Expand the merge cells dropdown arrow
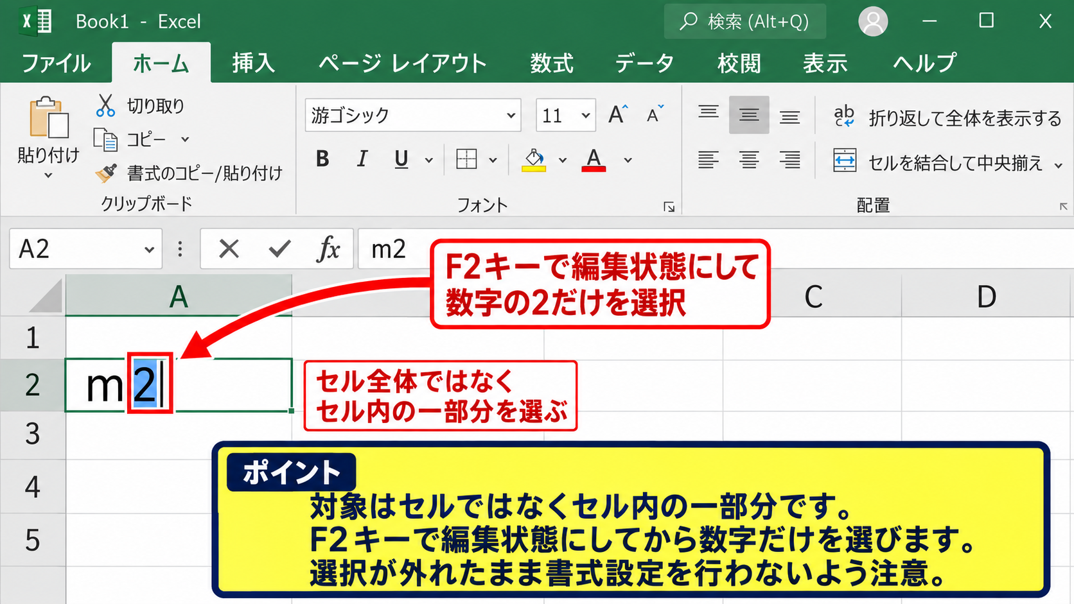Viewport: 1074px width, 604px height. pos(1058,165)
